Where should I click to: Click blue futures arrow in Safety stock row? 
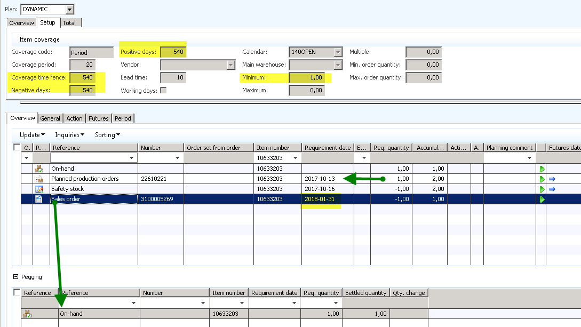coord(552,189)
